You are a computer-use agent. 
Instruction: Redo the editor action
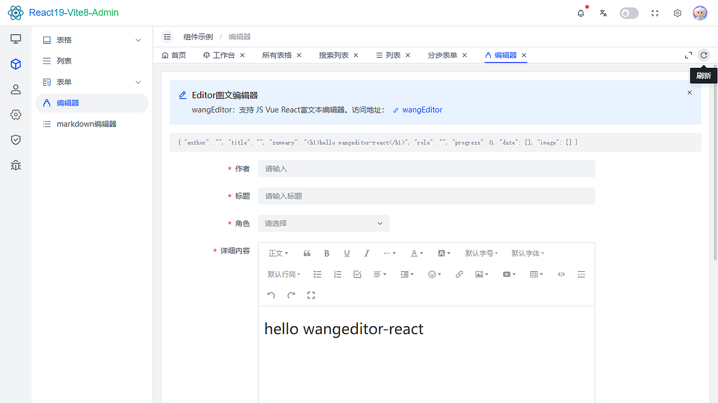click(x=291, y=295)
